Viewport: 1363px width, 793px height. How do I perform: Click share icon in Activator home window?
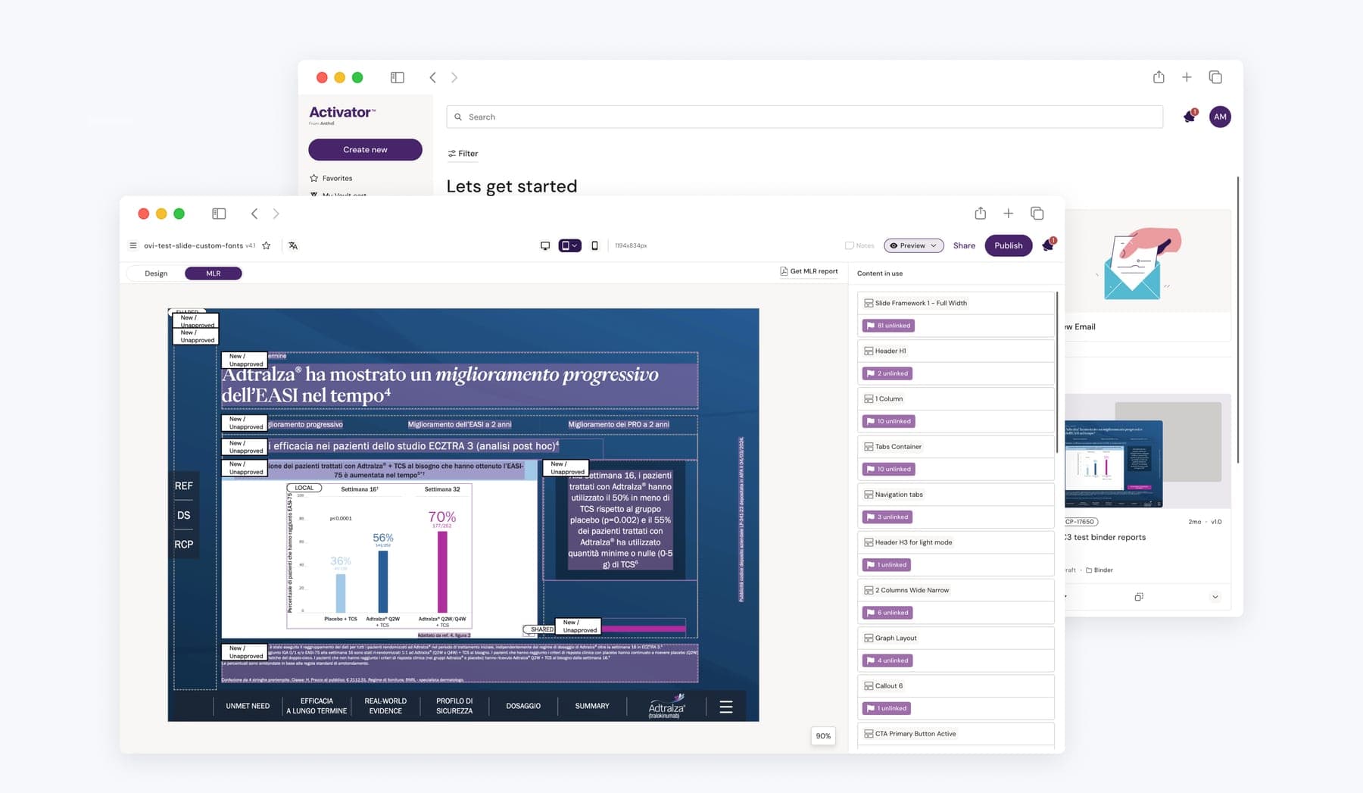click(1159, 76)
